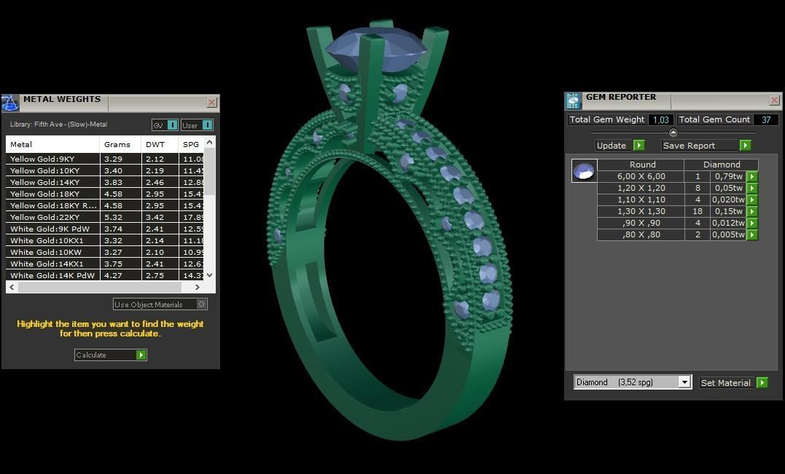The width and height of the screenshot is (785, 474).
Task: Click green arrow for 0,005tw gem row
Action: coord(752,234)
